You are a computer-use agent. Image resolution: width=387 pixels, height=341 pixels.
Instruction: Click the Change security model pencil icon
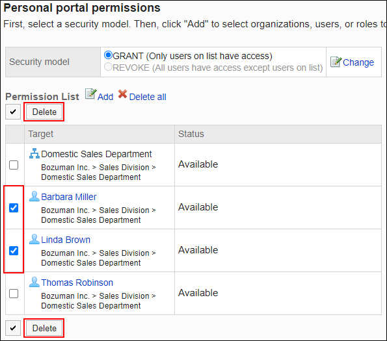[x=336, y=62]
